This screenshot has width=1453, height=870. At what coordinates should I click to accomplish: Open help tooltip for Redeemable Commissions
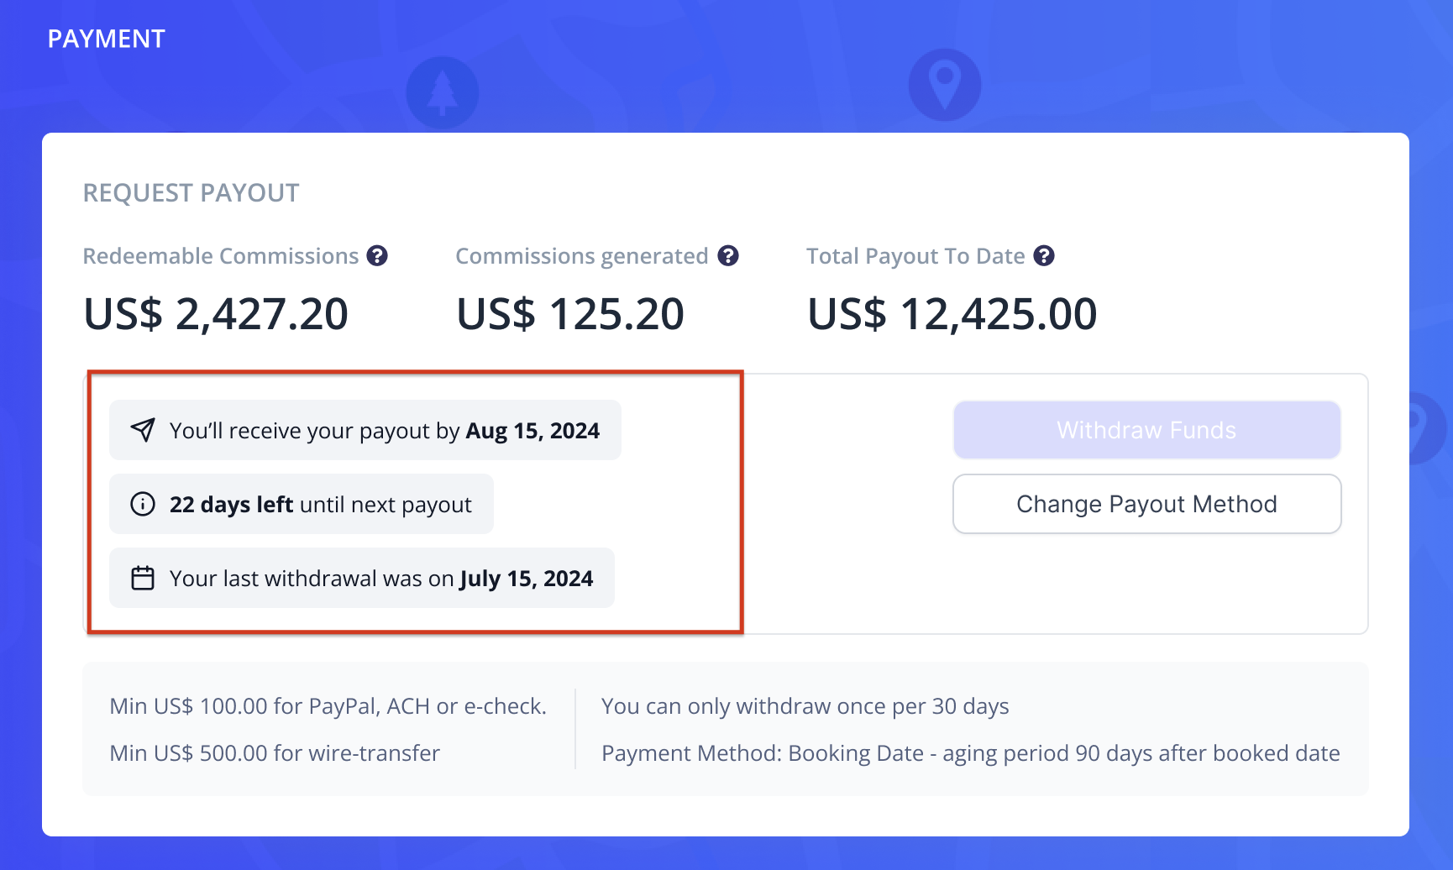click(x=377, y=256)
